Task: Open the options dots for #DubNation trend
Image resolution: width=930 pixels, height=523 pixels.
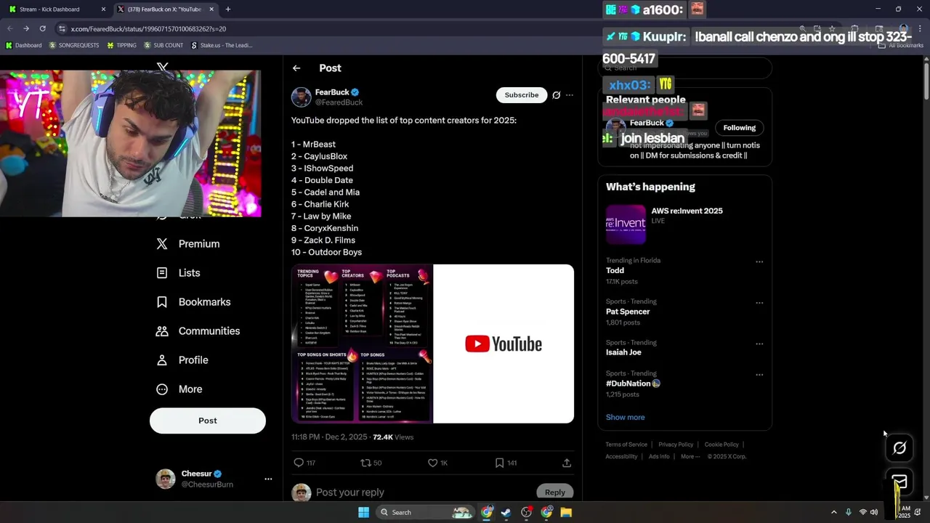Action: pos(759,375)
